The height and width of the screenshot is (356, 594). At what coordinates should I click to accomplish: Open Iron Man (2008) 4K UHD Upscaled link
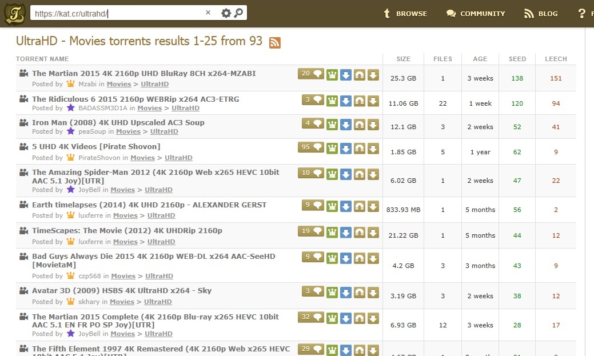118,122
